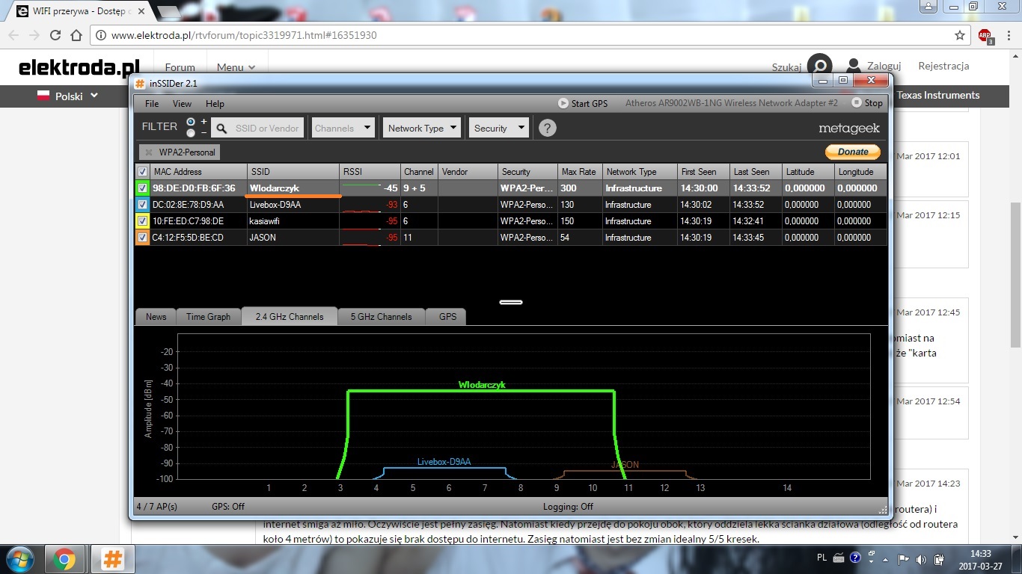The width and height of the screenshot is (1022, 574).
Task: Open the Help menu in inSSIDer
Action: pyautogui.click(x=215, y=104)
